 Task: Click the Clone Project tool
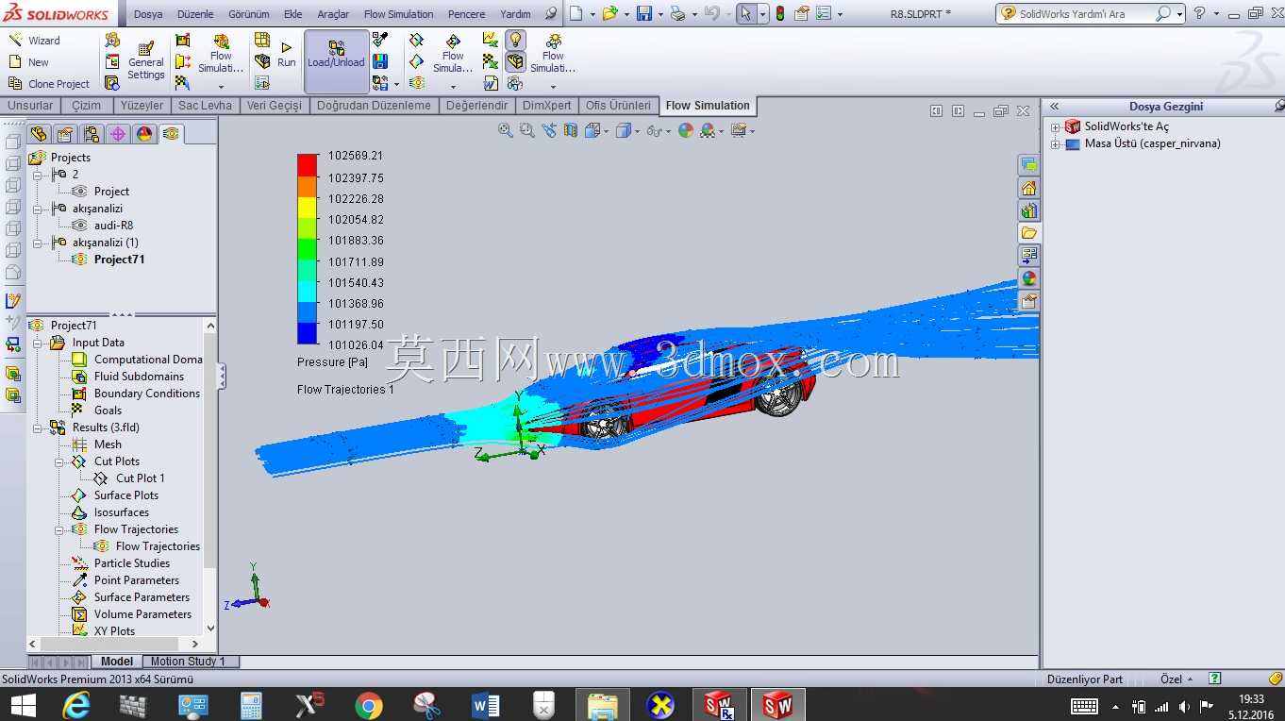pyautogui.click(x=49, y=84)
